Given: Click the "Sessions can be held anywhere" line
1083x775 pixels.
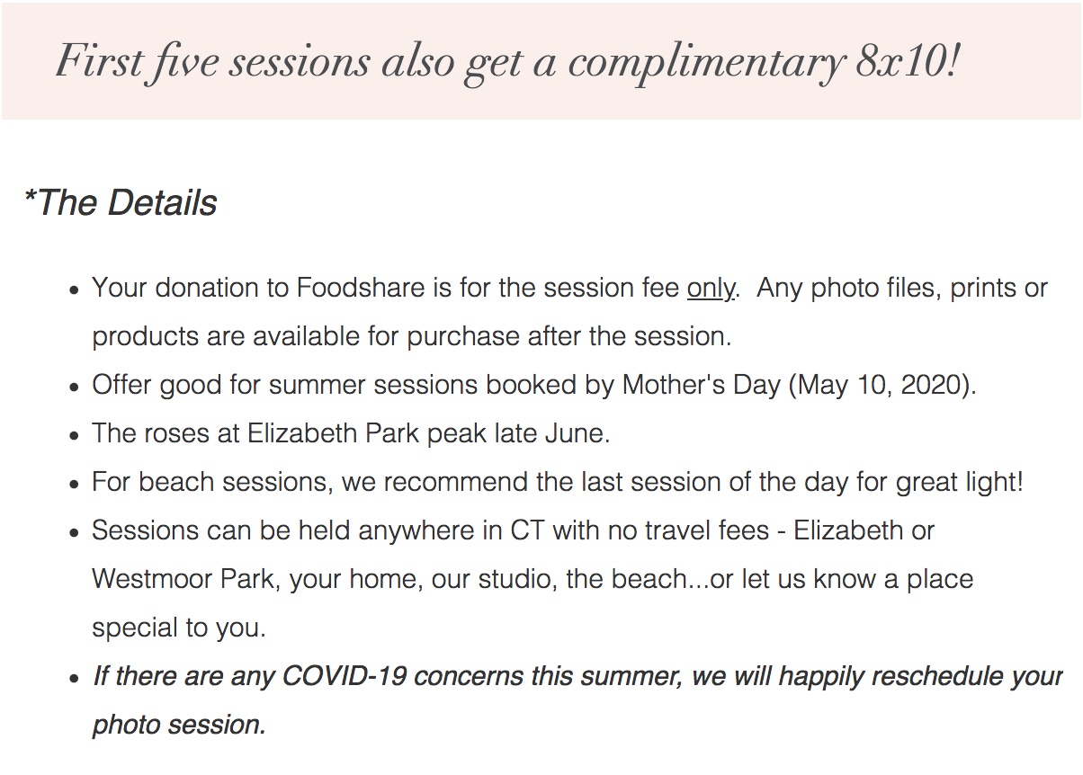Looking at the screenshot, I should 514,531.
